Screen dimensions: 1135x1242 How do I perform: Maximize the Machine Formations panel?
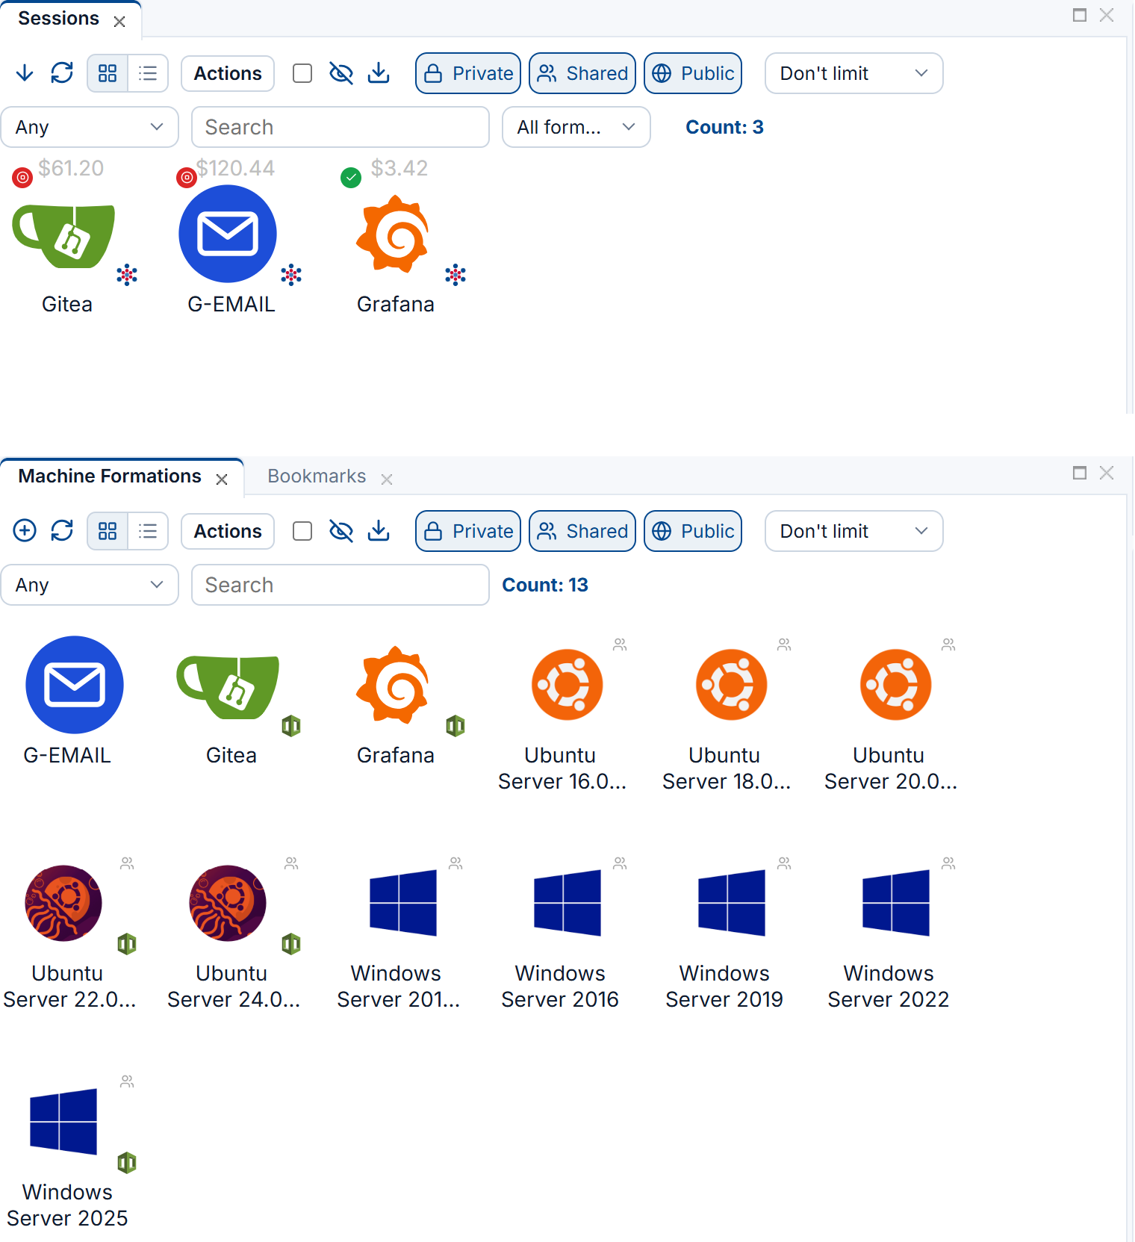[1080, 473]
